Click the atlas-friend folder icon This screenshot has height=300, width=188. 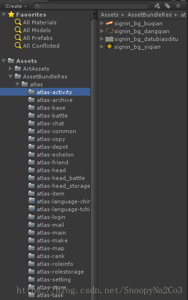point(31,162)
